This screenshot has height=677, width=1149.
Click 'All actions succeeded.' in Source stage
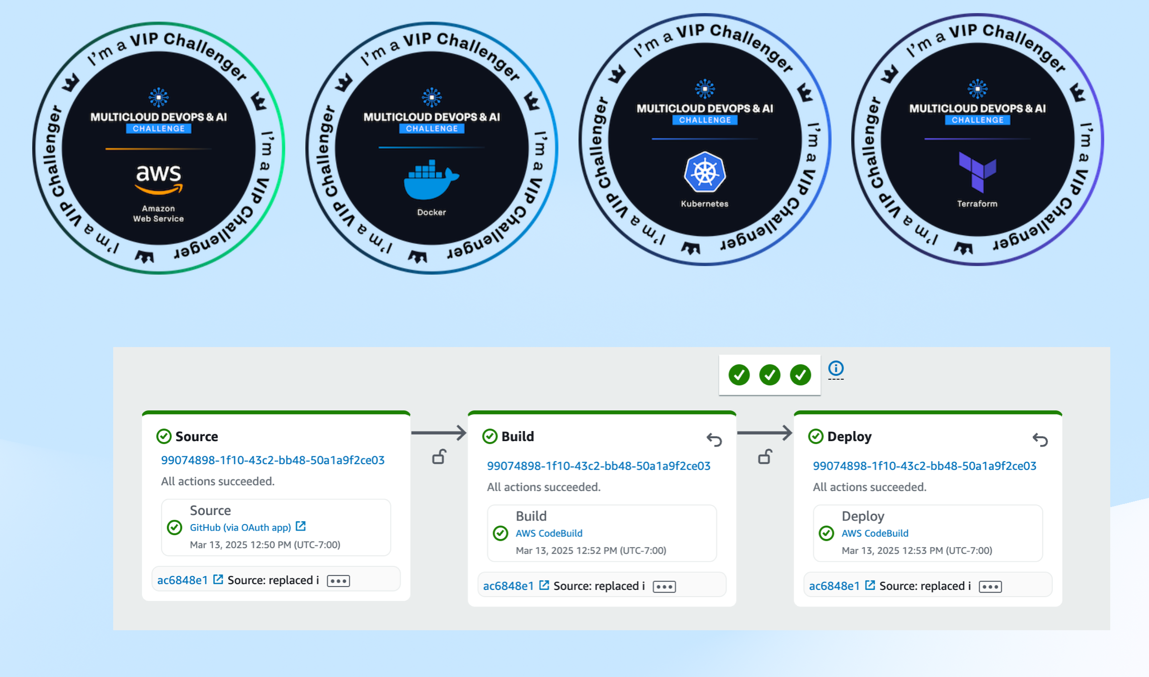click(x=218, y=481)
